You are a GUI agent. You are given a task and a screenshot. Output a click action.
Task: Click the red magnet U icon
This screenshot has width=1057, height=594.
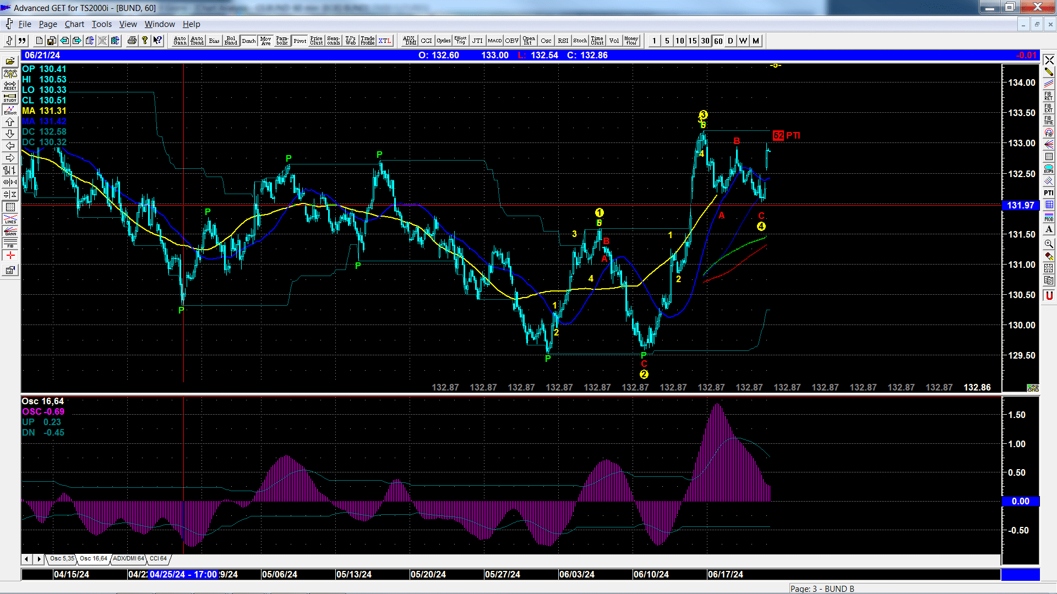pyautogui.click(x=1049, y=296)
